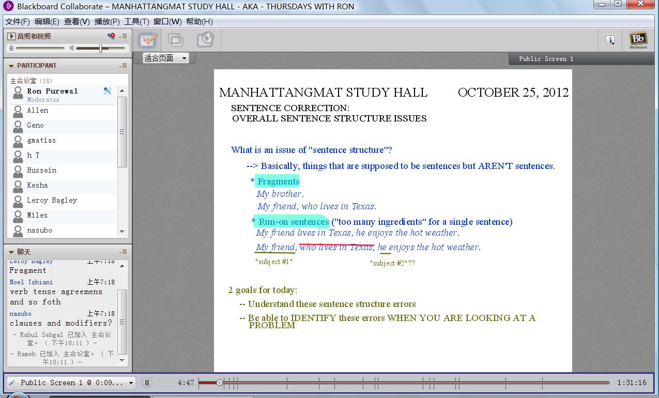Click the playback progress slider handle

(x=220, y=382)
